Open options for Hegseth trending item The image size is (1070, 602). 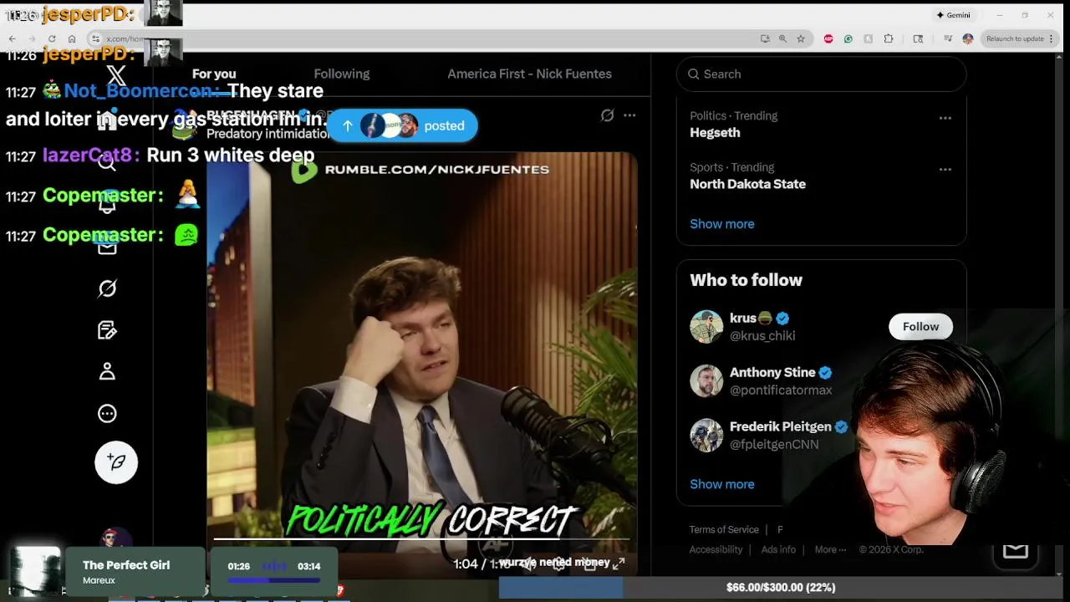945,118
